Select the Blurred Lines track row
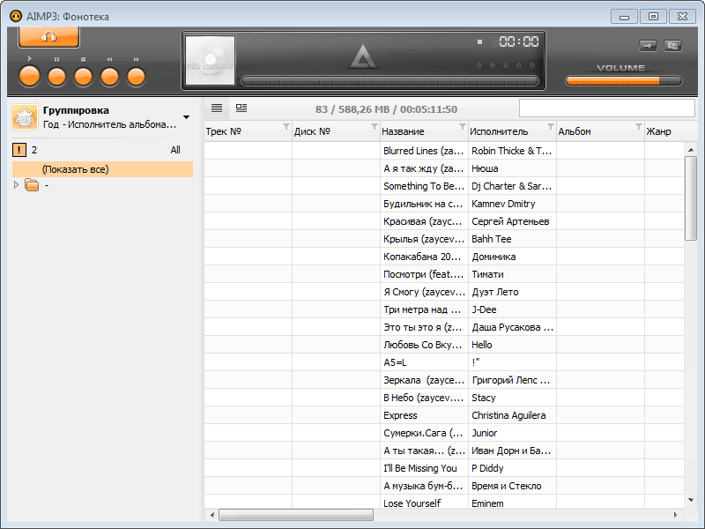 click(444, 151)
